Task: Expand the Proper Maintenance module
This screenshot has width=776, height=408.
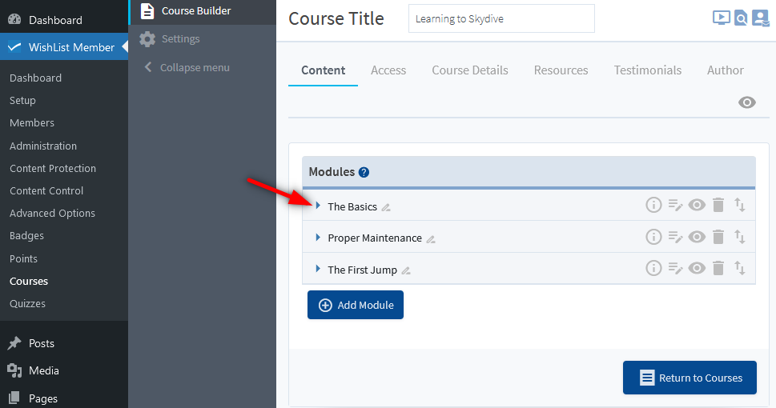Action: [x=318, y=238]
